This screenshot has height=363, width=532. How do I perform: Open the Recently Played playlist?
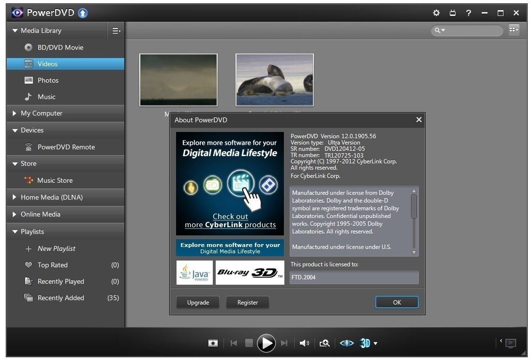coord(65,281)
